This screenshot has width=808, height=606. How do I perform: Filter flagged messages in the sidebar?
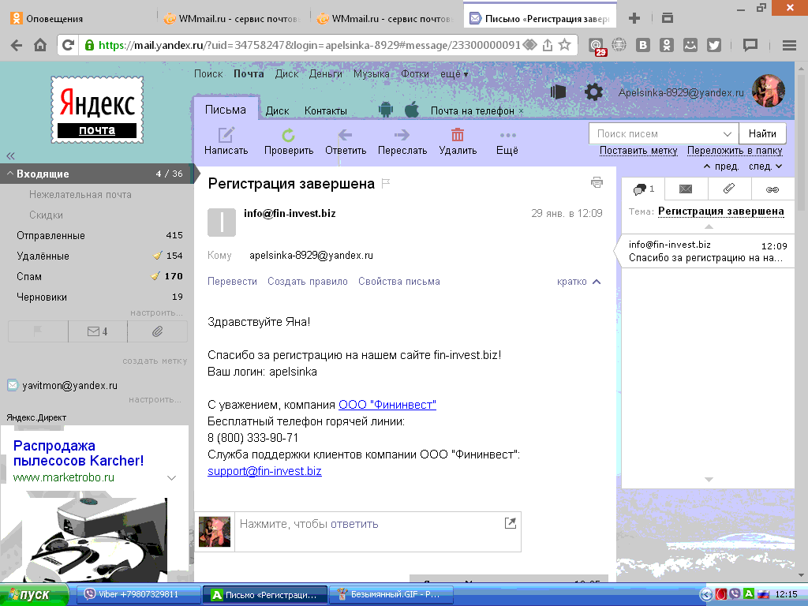click(38, 331)
